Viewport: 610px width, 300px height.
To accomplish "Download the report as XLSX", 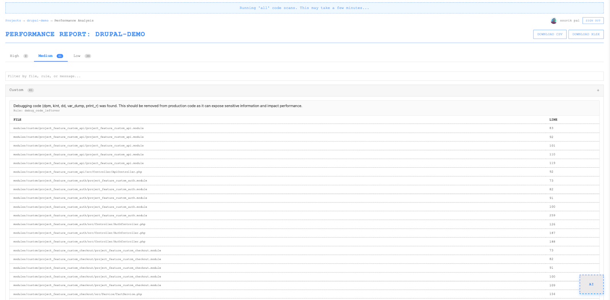I will (x=586, y=34).
